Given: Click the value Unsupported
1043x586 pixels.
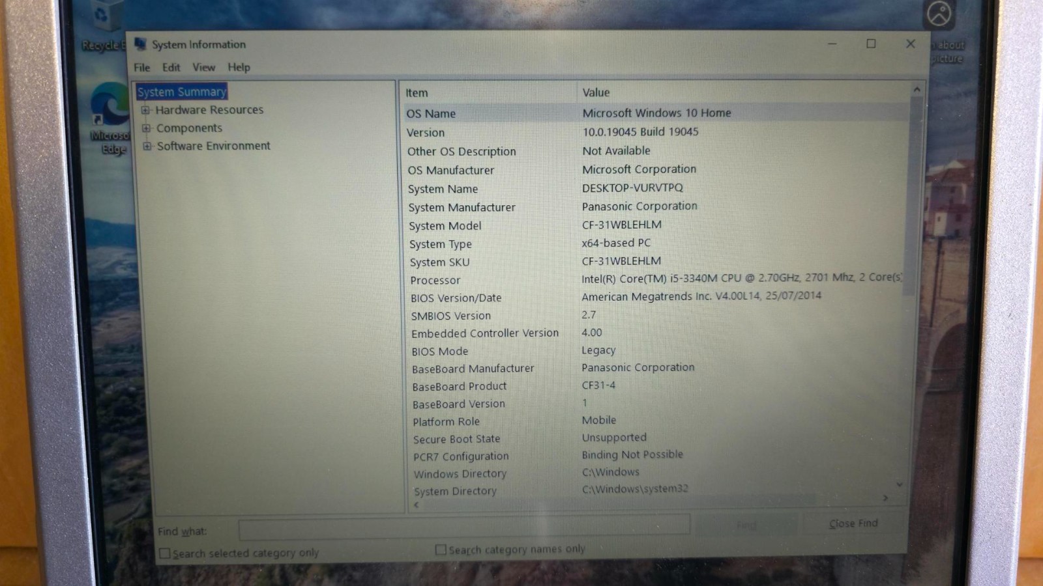Looking at the screenshot, I should coord(614,438).
